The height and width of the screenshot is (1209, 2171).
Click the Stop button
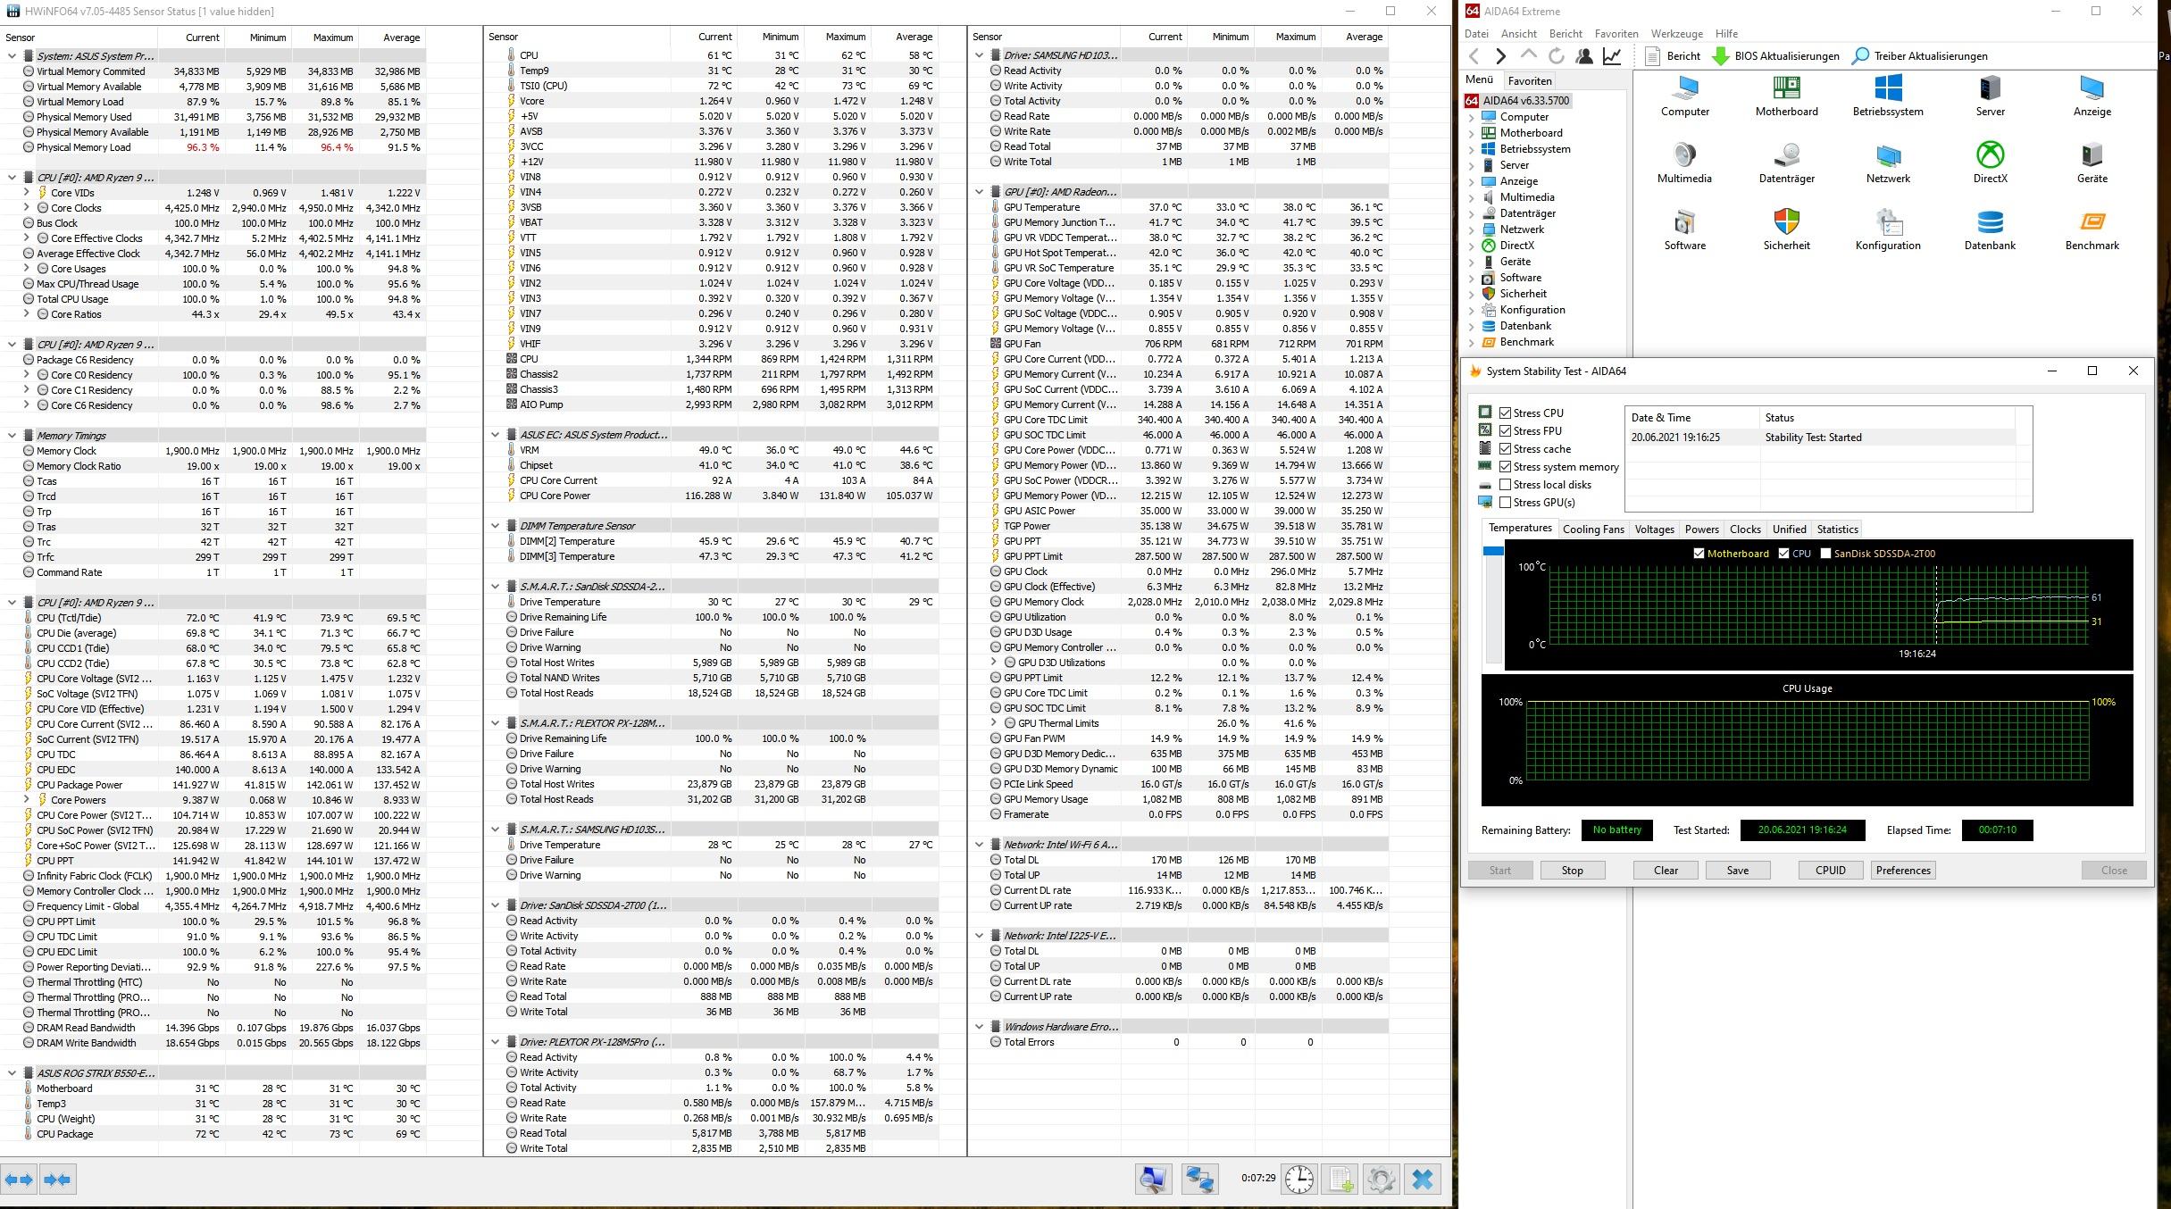(x=1572, y=871)
